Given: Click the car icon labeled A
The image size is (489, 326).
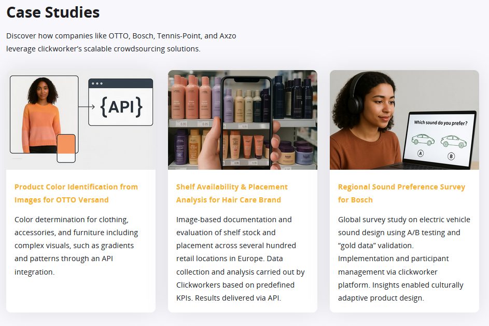Looking at the screenshot, I should (x=422, y=140).
